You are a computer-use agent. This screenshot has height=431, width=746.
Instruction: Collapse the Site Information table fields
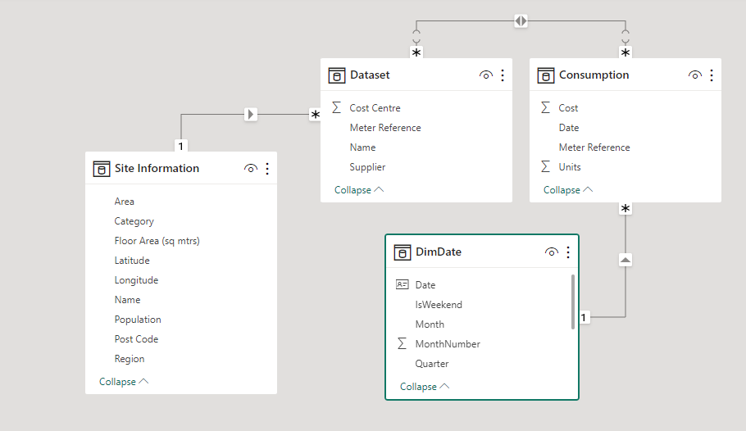(x=124, y=382)
